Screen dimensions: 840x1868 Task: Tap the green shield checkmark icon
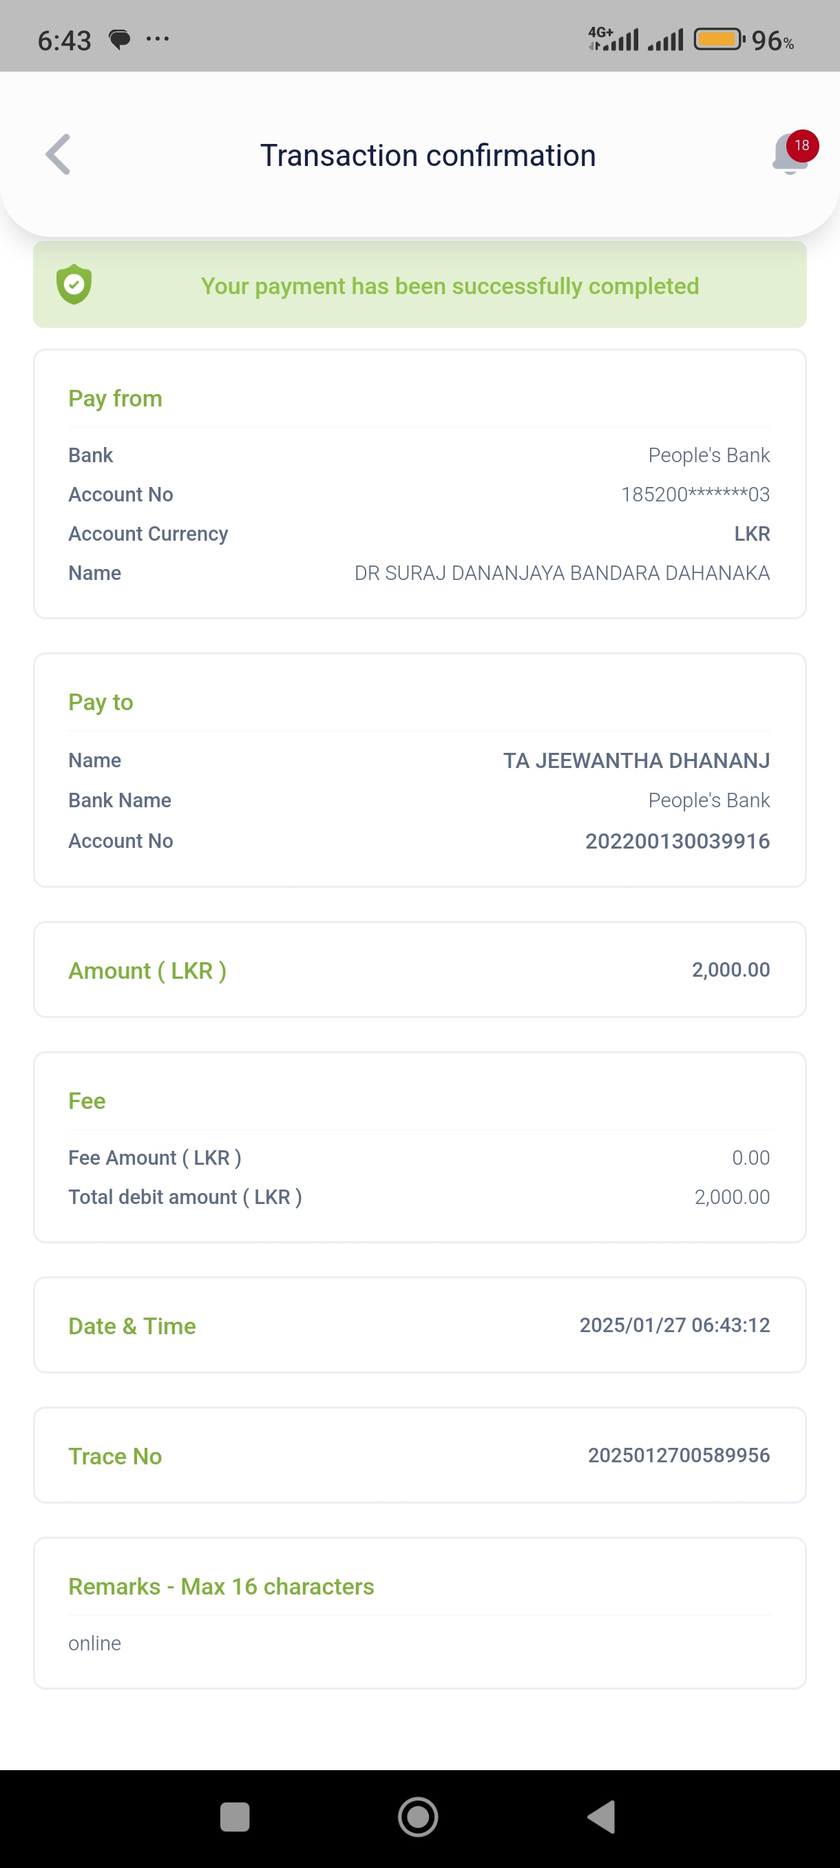tap(74, 284)
